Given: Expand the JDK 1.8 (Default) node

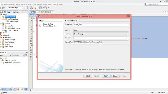Looking at the screenshot, I should click(3, 31).
